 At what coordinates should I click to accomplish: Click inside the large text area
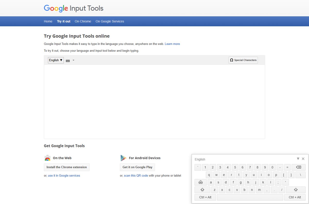coord(154,102)
